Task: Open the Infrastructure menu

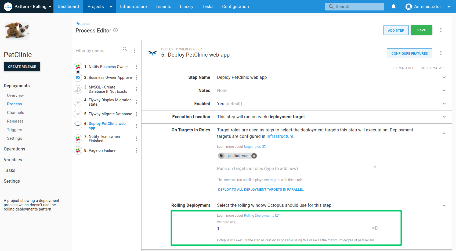Action: click(133, 6)
